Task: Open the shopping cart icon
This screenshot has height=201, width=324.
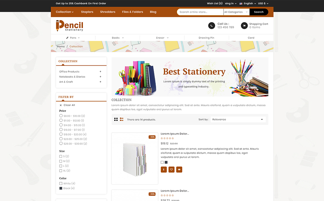Action: click(244, 25)
